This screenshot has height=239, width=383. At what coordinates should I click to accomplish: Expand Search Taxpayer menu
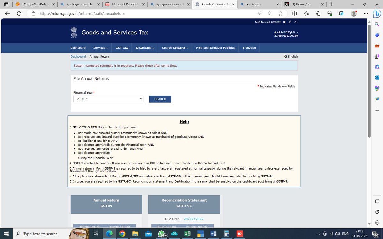click(x=175, y=48)
